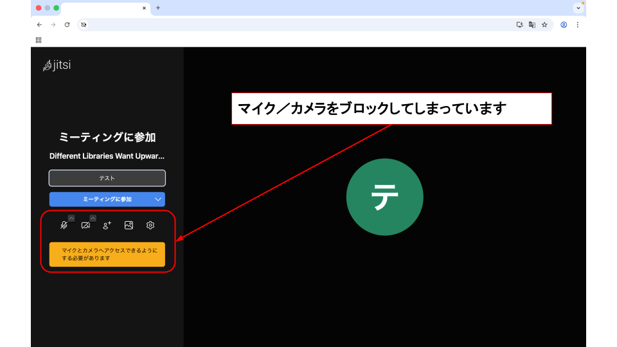617x347 pixels.
Task: Expand the camera options chevron
Action: pyautogui.click(x=93, y=218)
